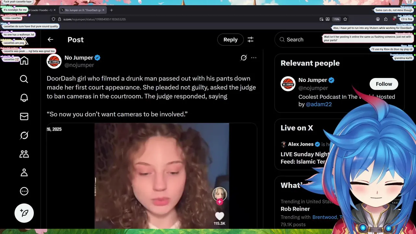Click padlock site info icon

59,19
